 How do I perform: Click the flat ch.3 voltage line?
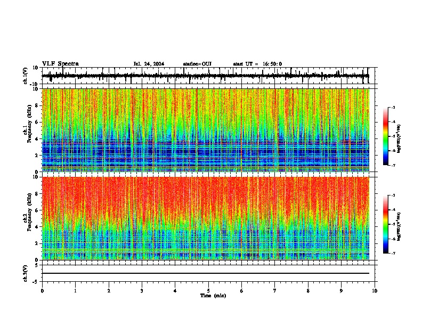click(x=206, y=273)
